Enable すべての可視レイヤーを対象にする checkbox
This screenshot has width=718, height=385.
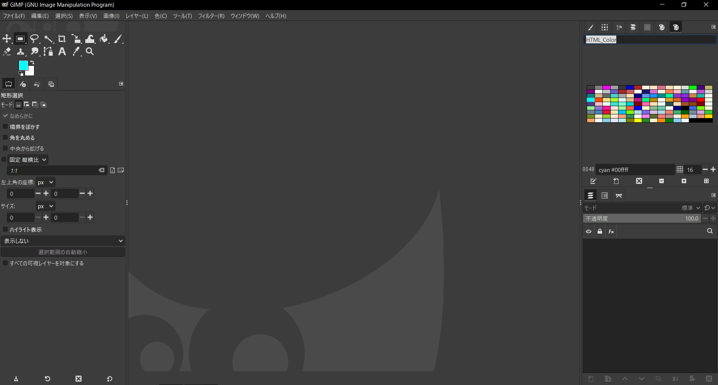click(5, 263)
